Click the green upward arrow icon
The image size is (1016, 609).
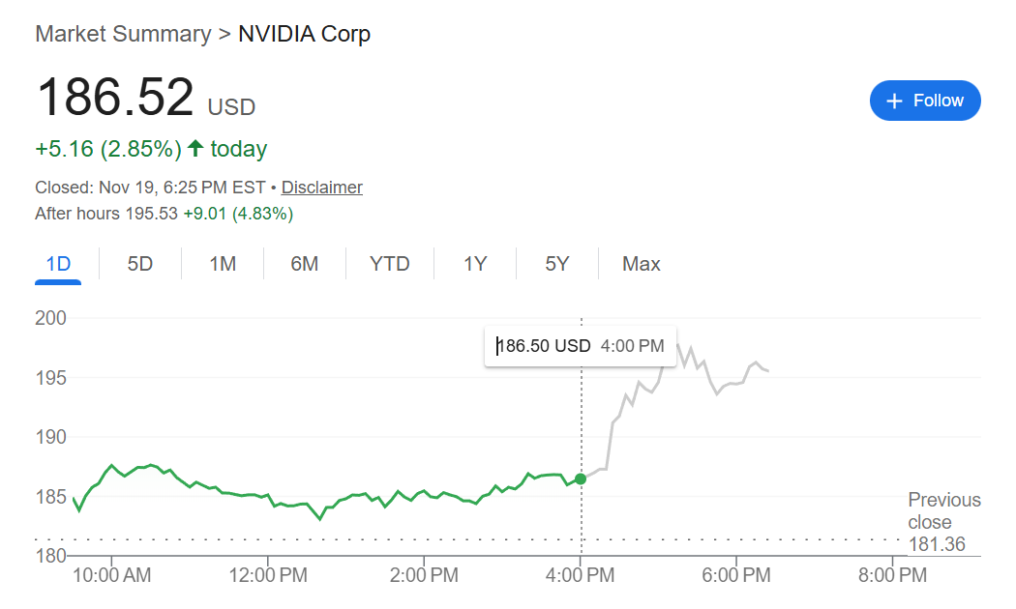[195, 148]
